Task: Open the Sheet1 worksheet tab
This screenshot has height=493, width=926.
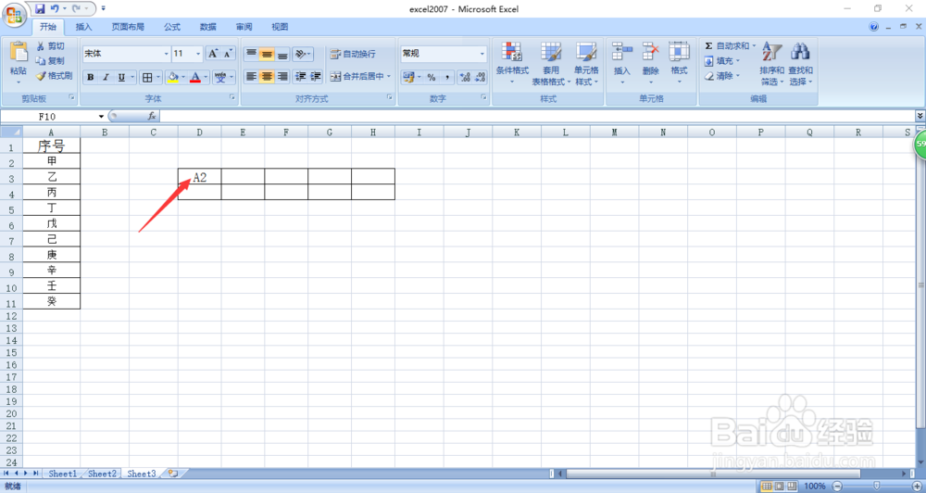Action: point(63,474)
